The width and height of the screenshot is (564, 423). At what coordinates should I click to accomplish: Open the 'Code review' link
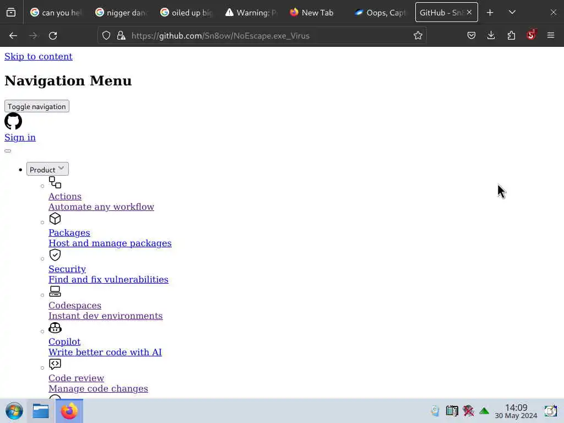(x=76, y=378)
